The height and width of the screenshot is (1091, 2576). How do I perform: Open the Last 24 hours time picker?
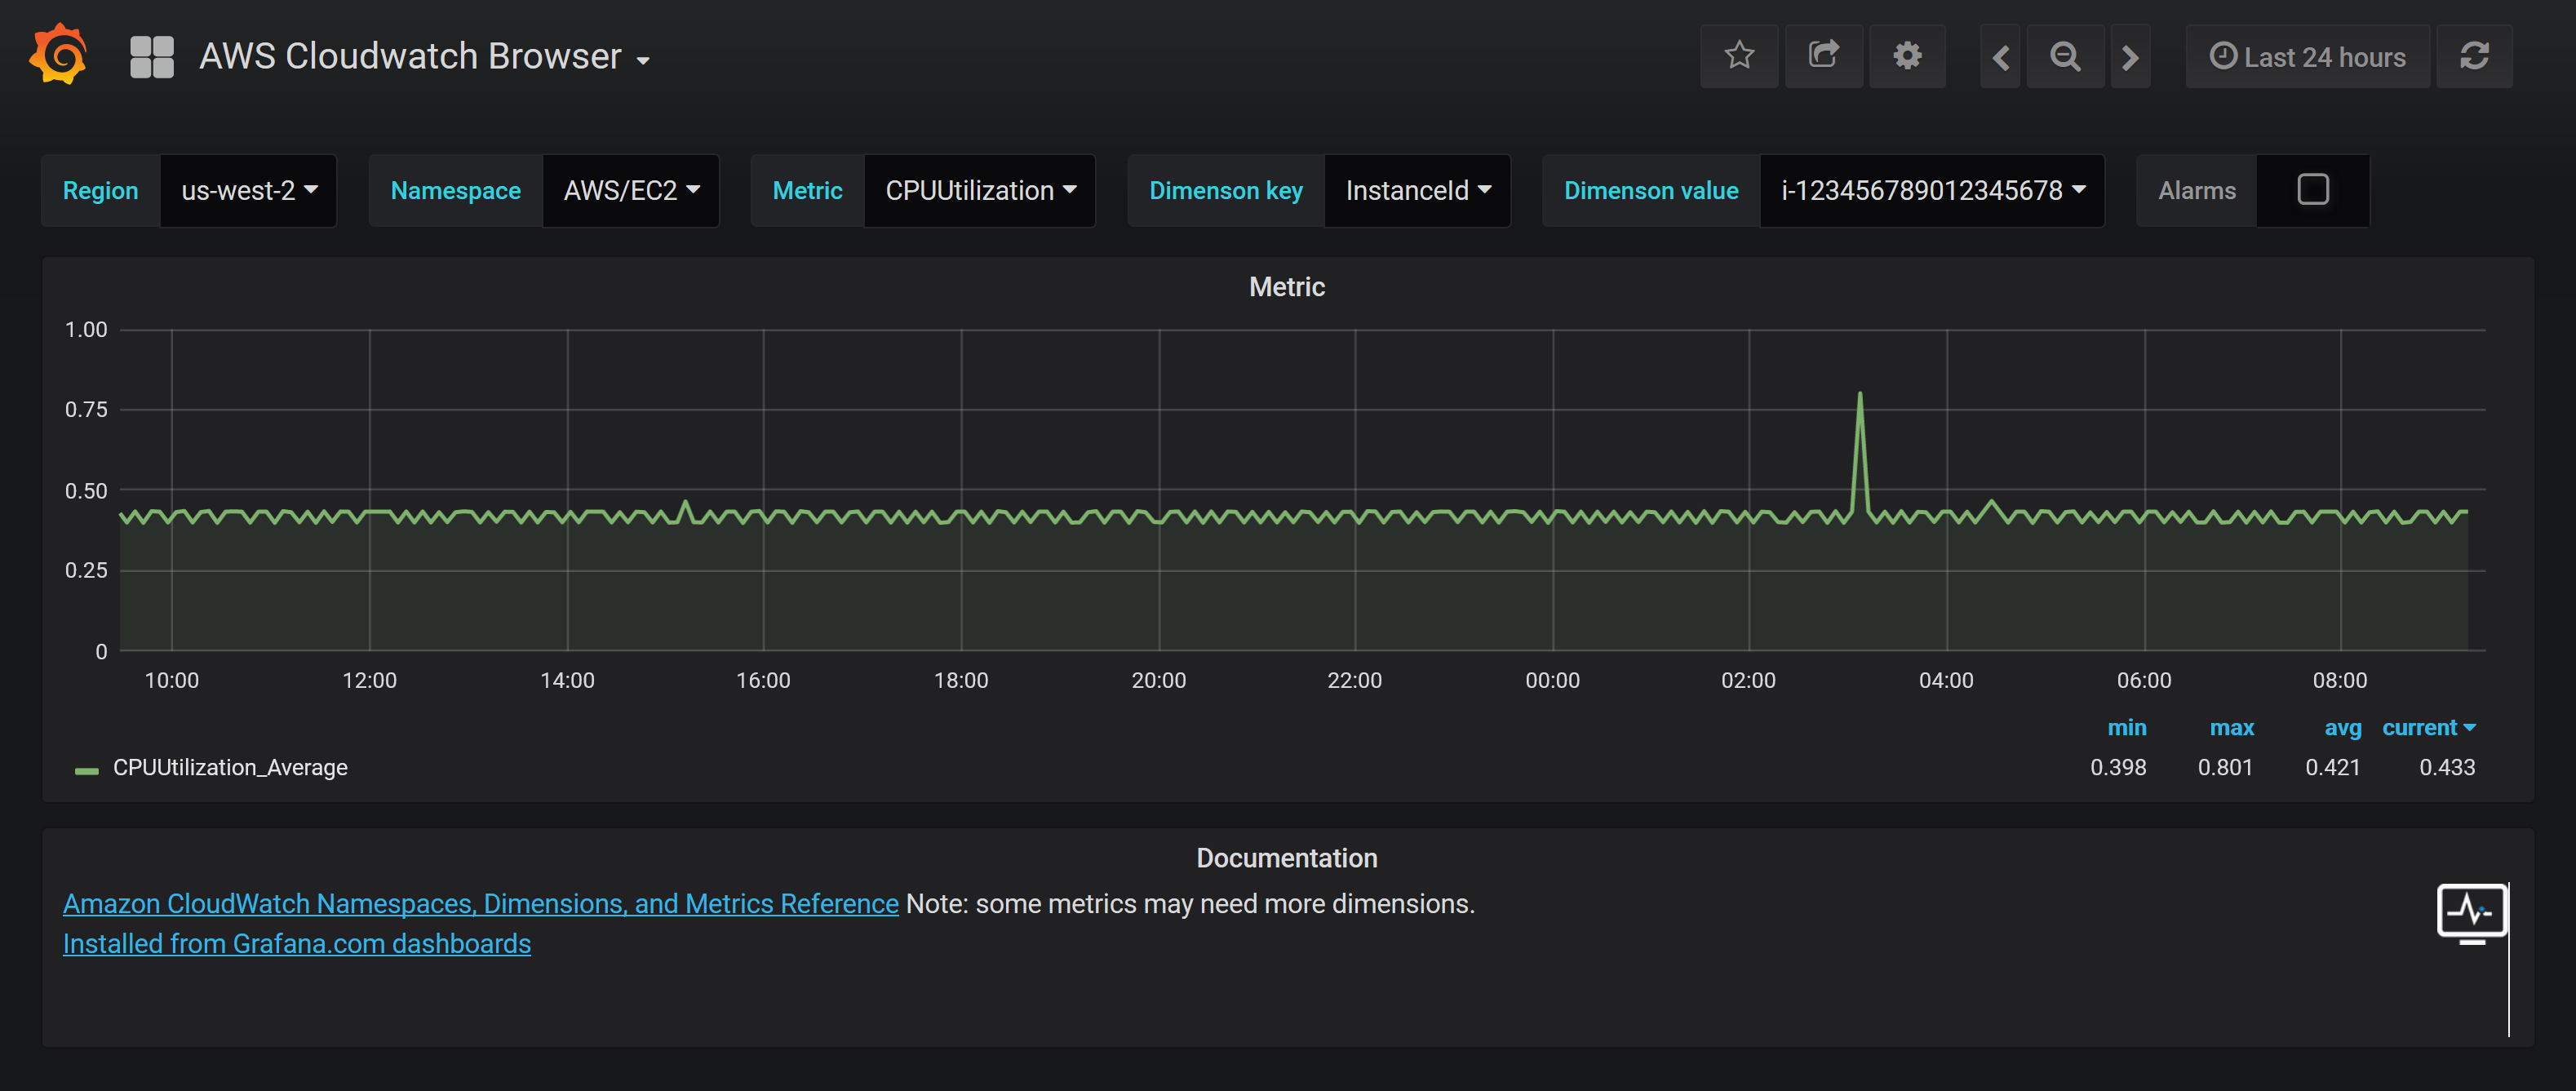pos(2307,57)
